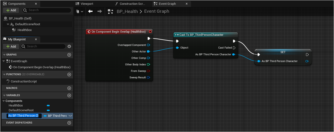Screen dimensions: 334x132
Task: Close the Event Graph tab
Action: pyautogui.click(x=187, y=4)
